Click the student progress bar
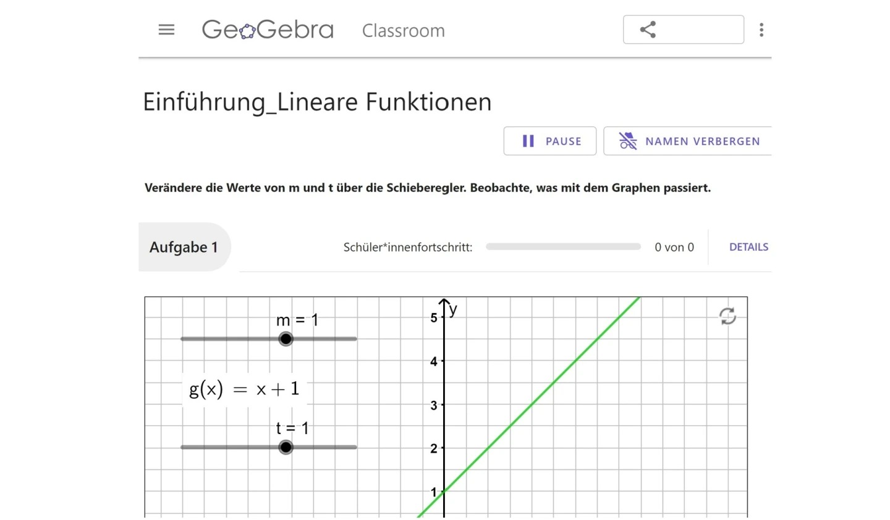Viewport: 890px width, 520px height. click(x=563, y=246)
